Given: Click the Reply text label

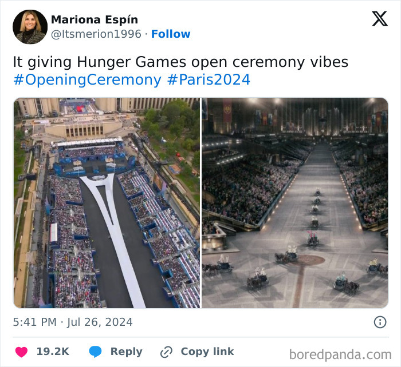Looking at the screenshot, I should coord(127,352).
